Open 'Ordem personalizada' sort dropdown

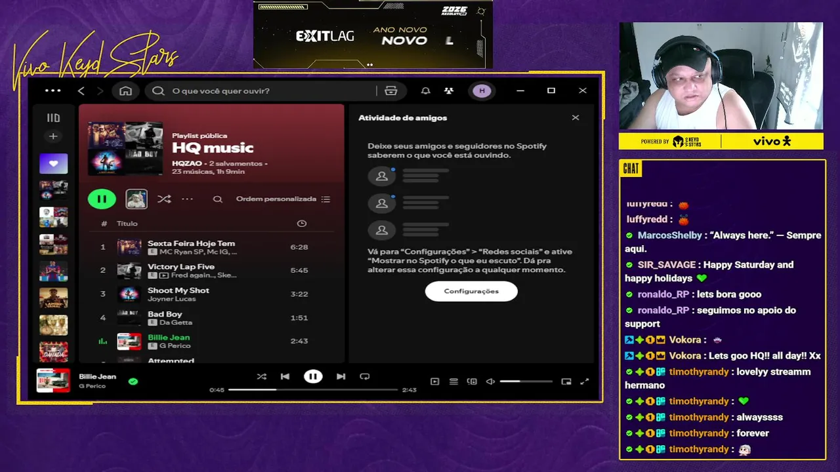[x=283, y=199]
